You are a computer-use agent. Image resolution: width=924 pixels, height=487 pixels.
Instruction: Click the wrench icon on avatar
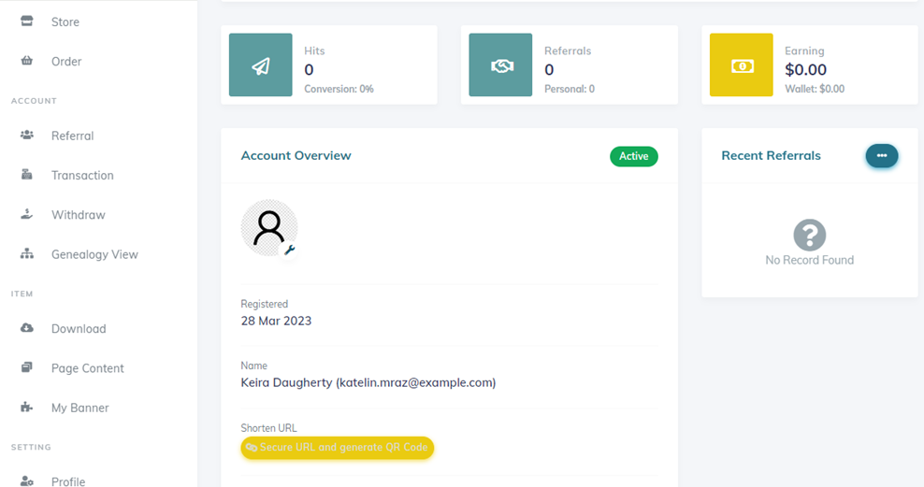[x=290, y=250]
